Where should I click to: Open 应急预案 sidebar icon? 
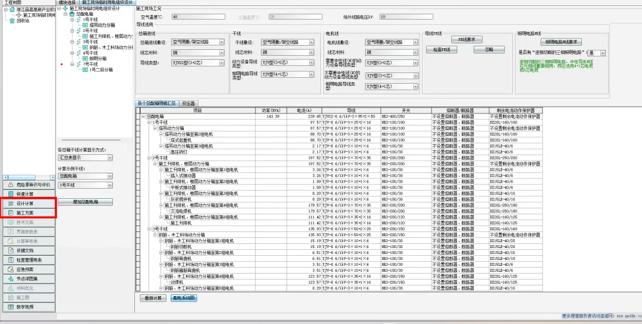tap(10, 269)
